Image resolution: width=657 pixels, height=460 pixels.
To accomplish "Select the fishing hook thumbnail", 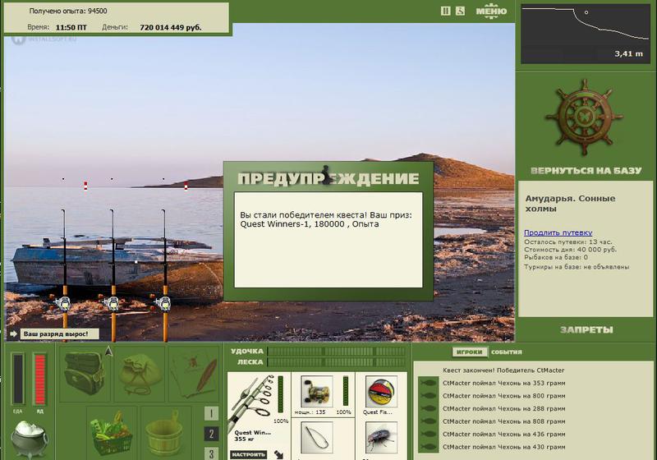I will (x=317, y=438).
